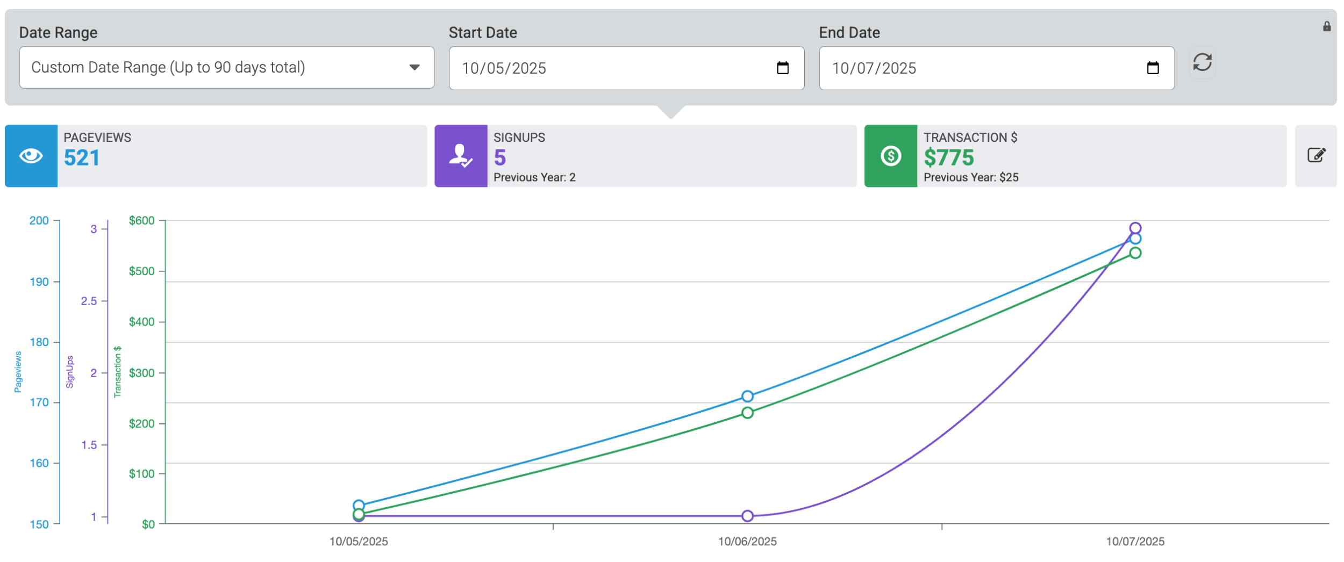This screenshot has width=1344, height=562.
Task: Click the refresh dates icon
Action: [1203, 63]
